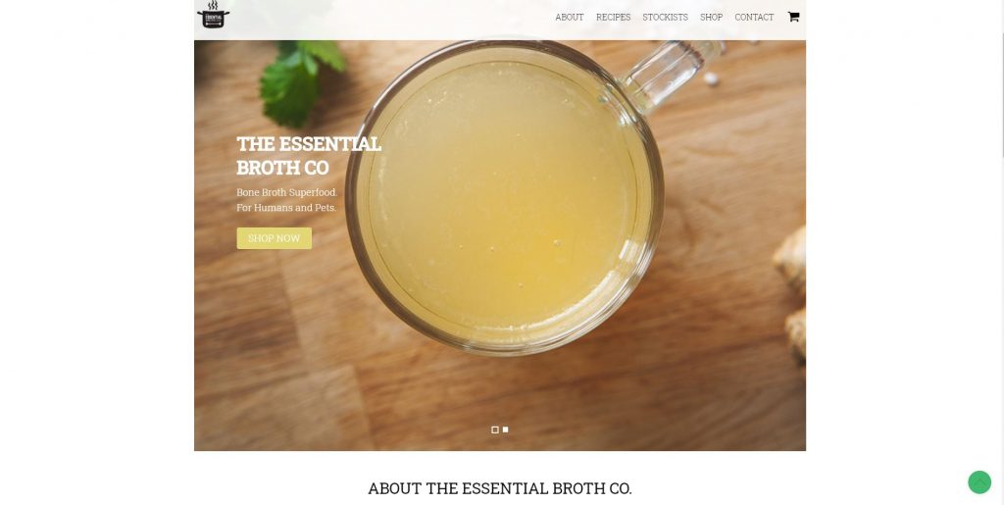Click the ABOUT THE ESSENTIAL BROTH CO. heading
The image size is (1004, 505).
point(499,488)
